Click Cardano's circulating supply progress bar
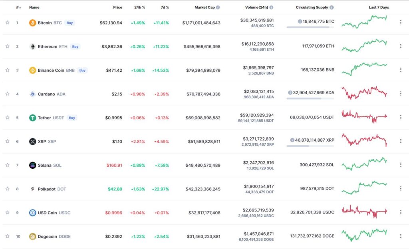Screen dimensions: 409x249 tap(310, 99)
